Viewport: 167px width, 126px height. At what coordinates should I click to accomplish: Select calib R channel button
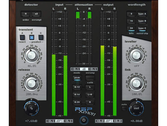(x=90, y=102)
